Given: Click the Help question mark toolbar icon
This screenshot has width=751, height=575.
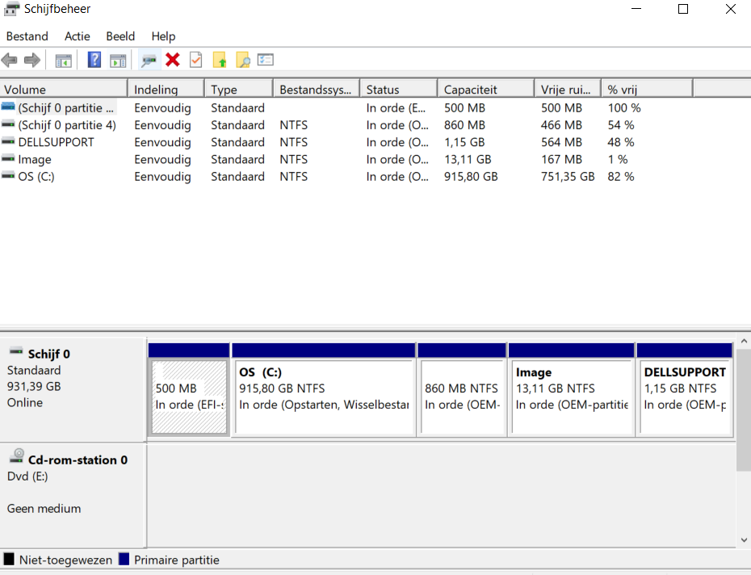Looking at the screenshot, I should pyautogui.click(x=94, y=60).
